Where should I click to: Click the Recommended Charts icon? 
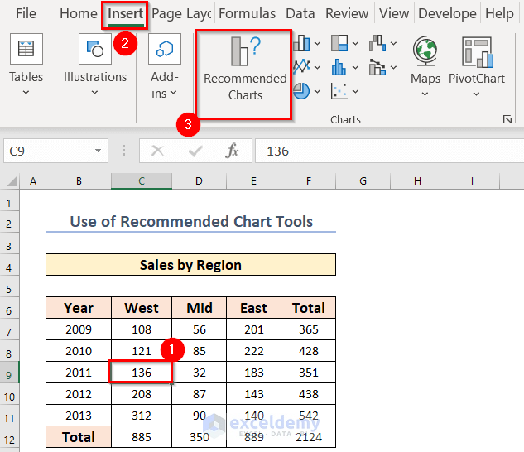[x=245, y=52]
